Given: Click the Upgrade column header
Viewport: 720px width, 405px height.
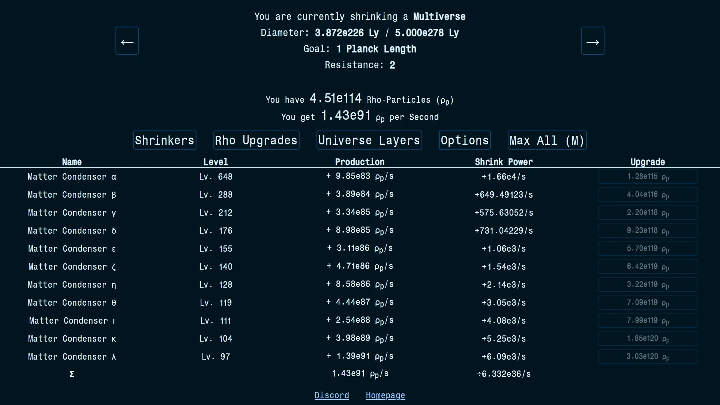Looking at the screenshot, I should [x=648, y=162].
